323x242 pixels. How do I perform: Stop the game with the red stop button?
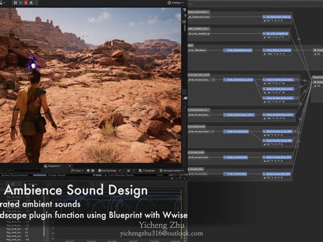(26, 3)
